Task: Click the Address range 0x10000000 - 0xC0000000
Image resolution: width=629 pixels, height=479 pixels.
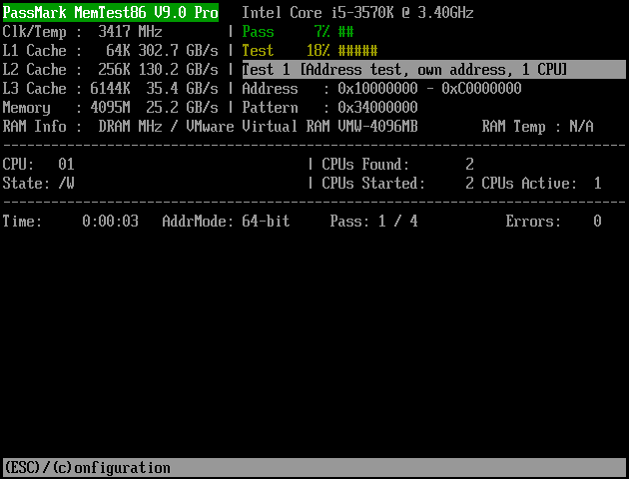Action: [x=429, y=88]
